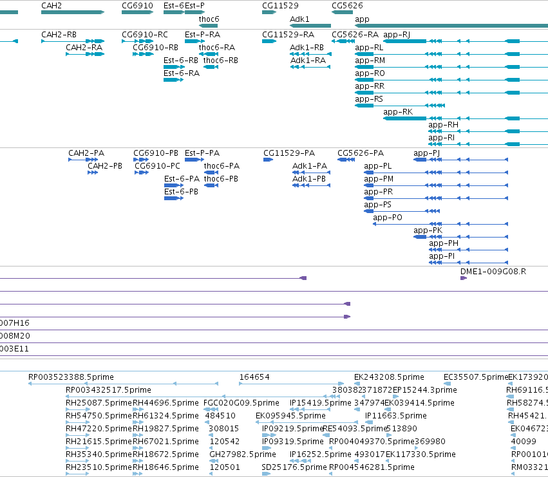Click transcript CAH2-RA
The image size is (548, 477).
[85, 54]
